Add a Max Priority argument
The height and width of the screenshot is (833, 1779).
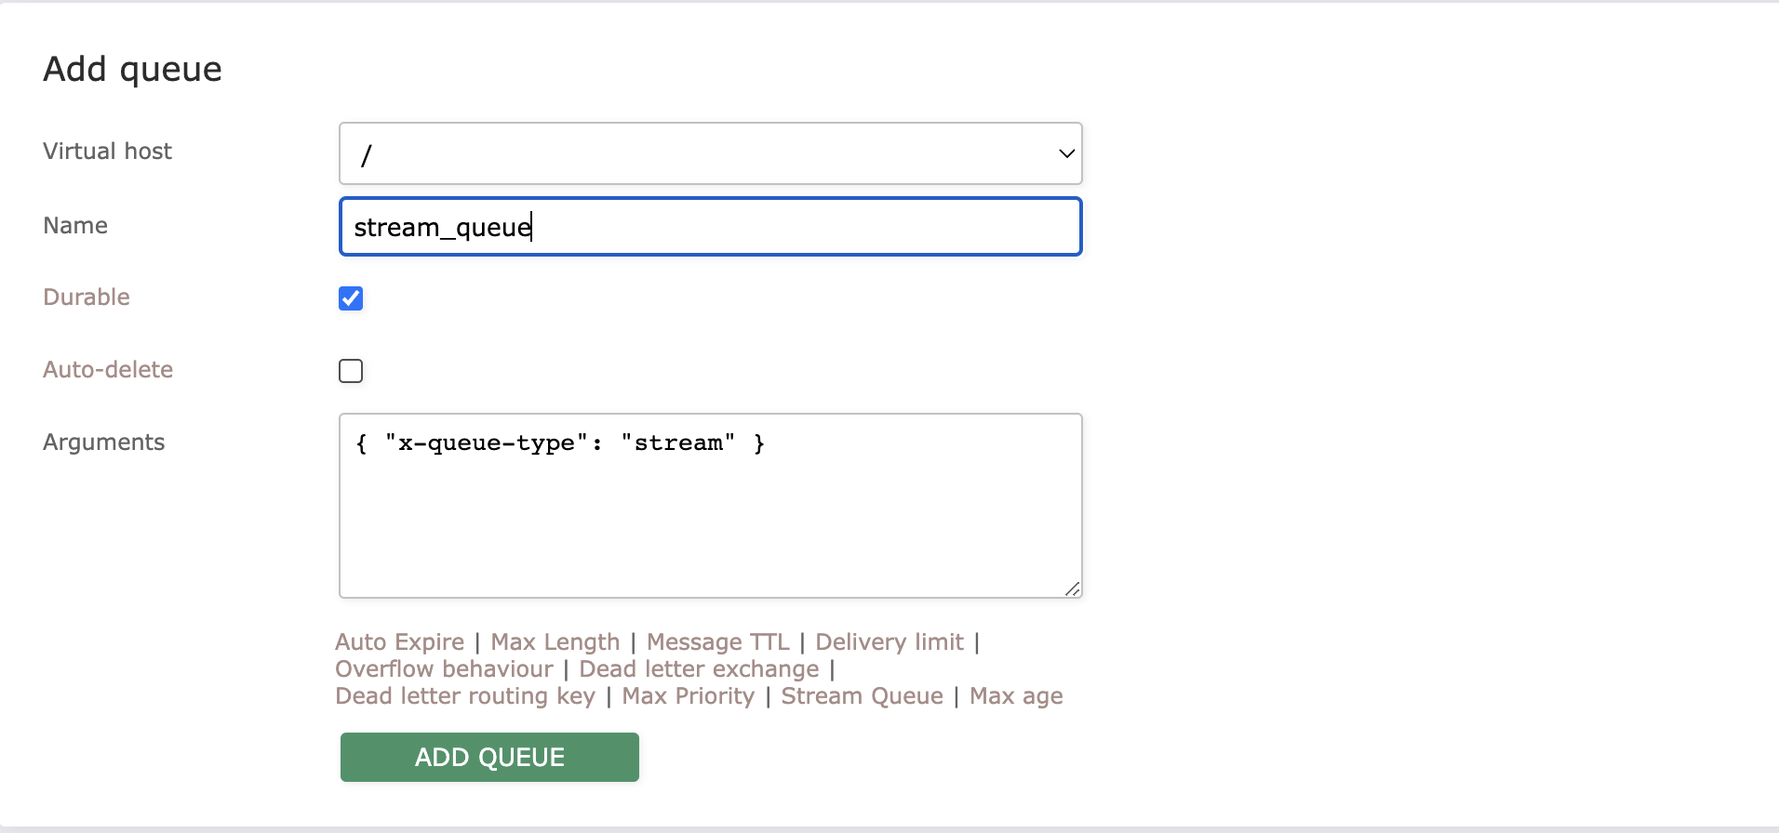click(x=687, y=695)
